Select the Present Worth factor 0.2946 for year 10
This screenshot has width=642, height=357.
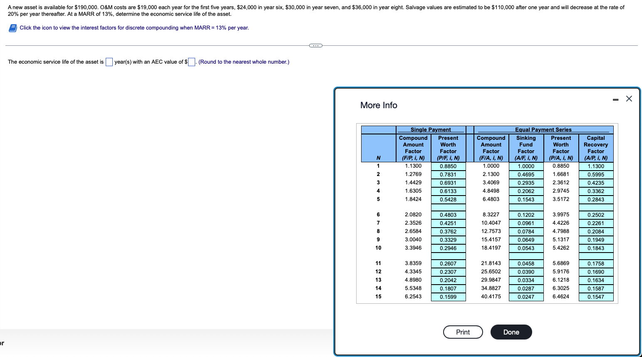point(448,248)
